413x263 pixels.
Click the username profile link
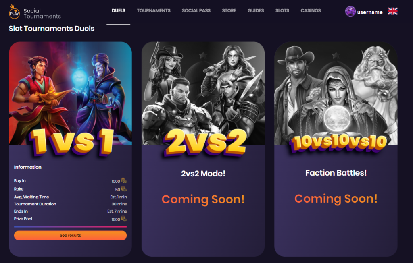[x=370, y=12]
